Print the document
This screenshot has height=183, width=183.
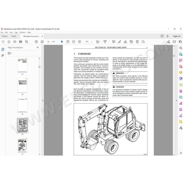[x=21, y=42]
